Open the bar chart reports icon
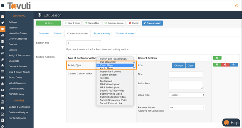Screen dimensions: 242x128 click(x=2, y=35)
